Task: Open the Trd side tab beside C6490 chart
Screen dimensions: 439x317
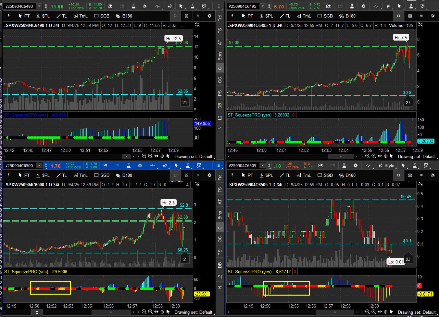Action: coord(220,18)
